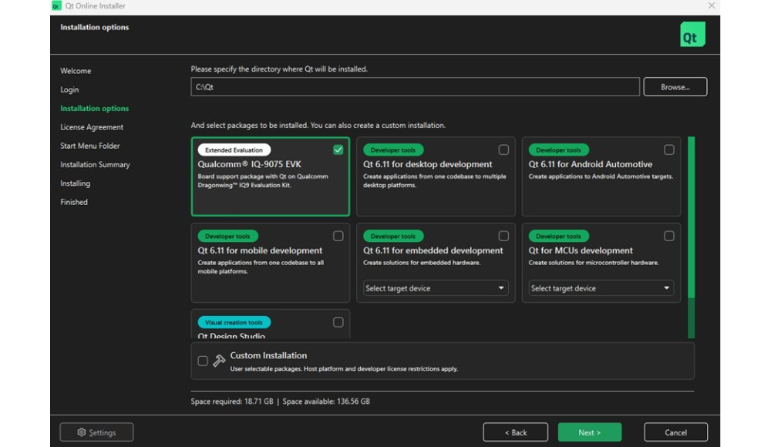Check the Qt 6.11 for embedded development checkbox
The width and height of the screenshot is (771, 447).
(503, 236)
